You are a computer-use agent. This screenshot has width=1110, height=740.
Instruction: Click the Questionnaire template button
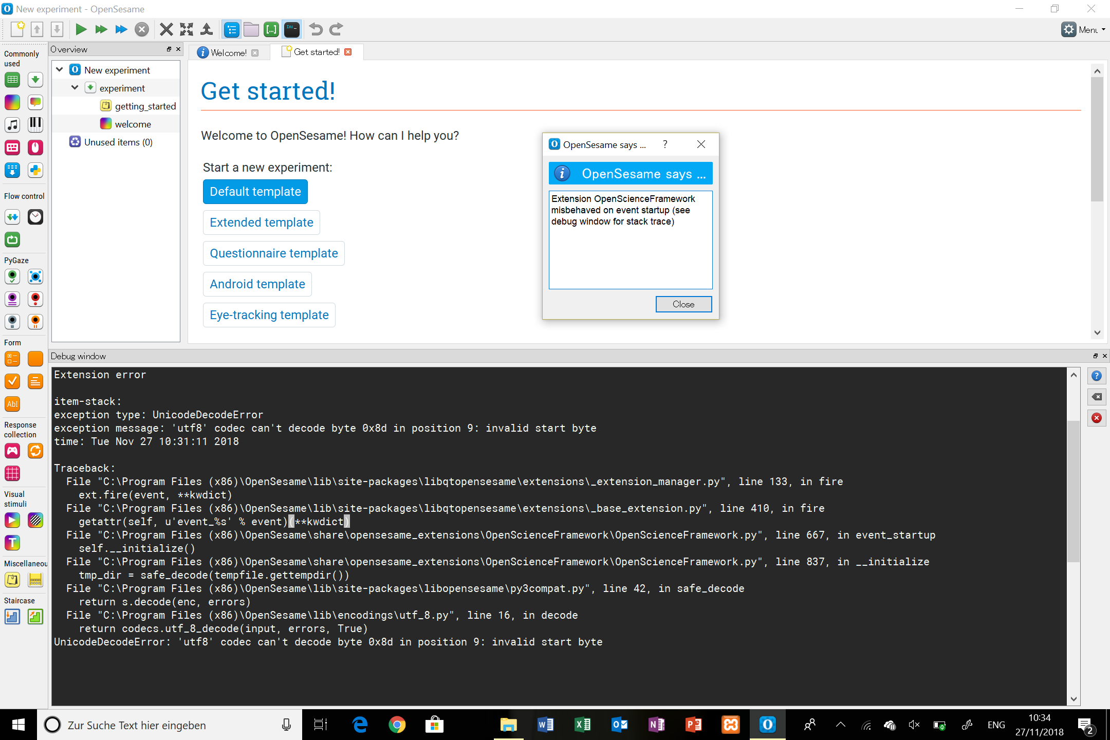coord(274,253)
